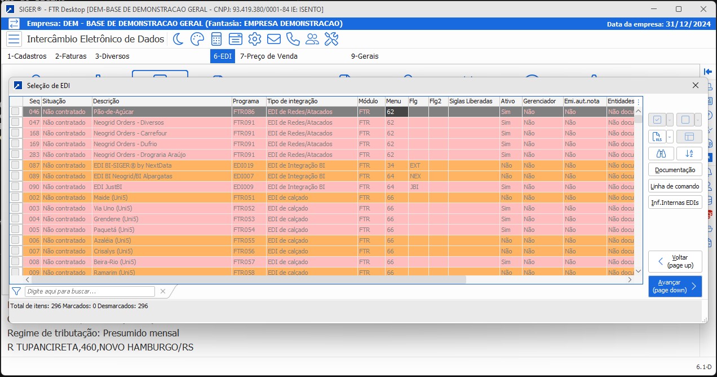This screenshot has width=717, height=377.
Task: Tick the checkbox for row 046 Pão-de-Açúcar
Action: tap(15, 112)
